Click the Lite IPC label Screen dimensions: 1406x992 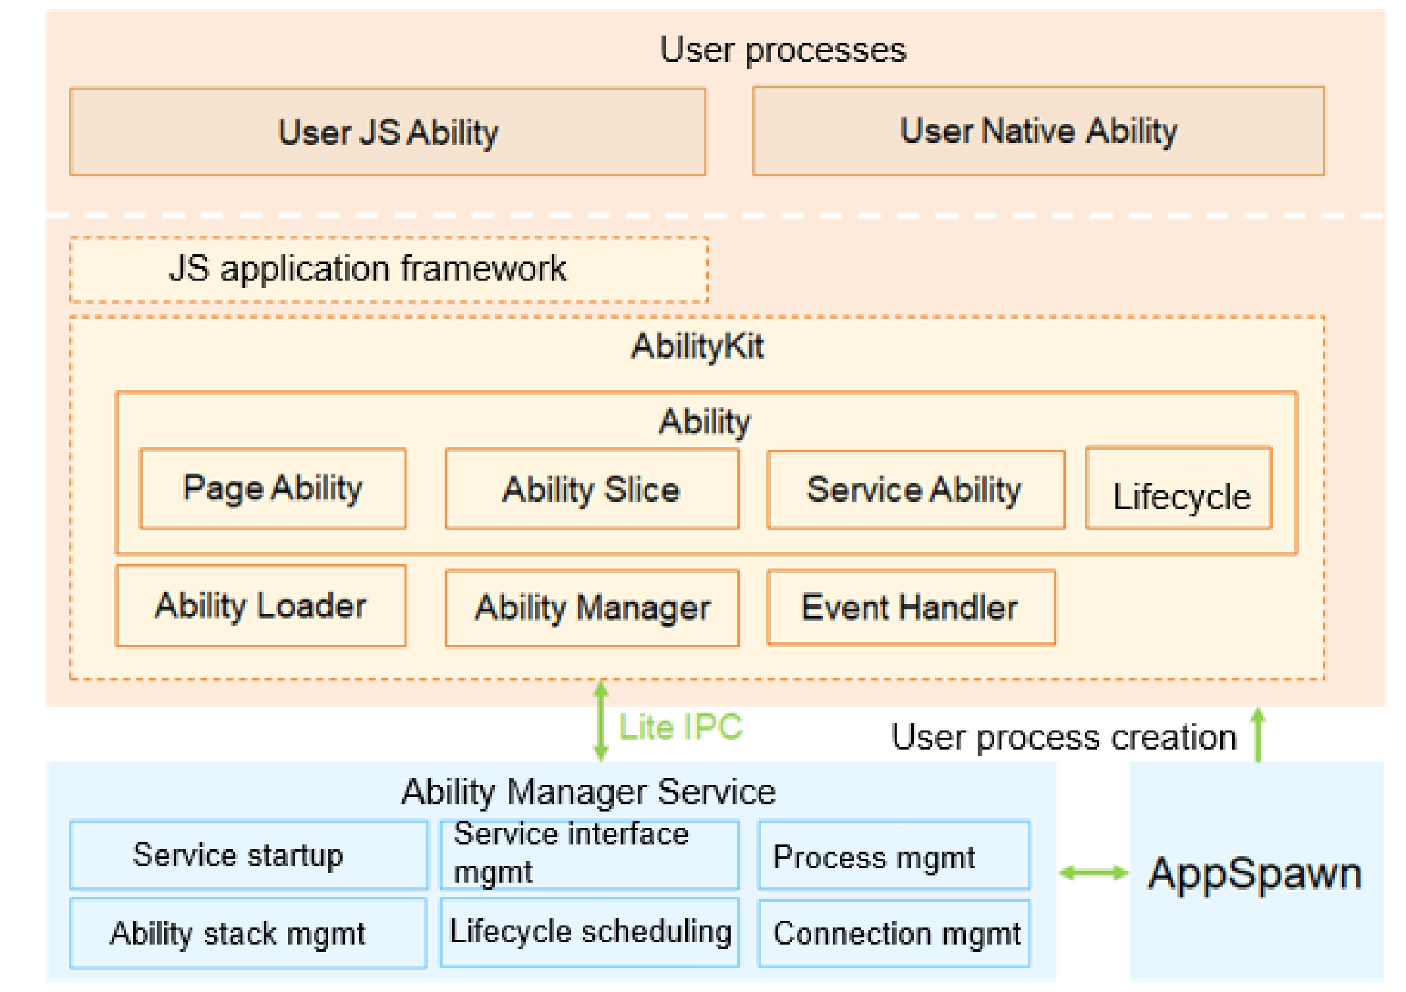point(680,727)
